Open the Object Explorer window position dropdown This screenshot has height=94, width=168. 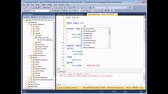click(x=50, y=14)
